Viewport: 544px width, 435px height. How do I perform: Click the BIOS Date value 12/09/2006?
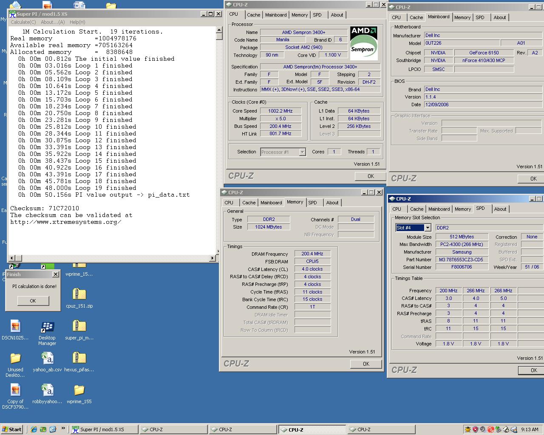(x=484, y=105)
